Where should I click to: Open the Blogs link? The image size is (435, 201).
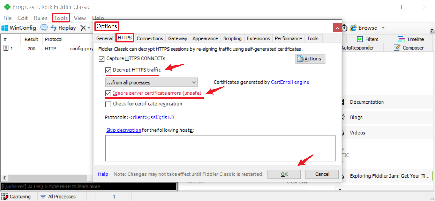coord(356,117)
